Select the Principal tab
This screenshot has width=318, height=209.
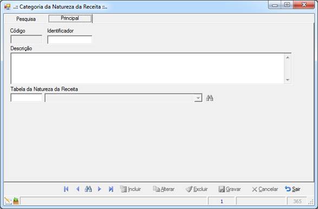point(70,18)
